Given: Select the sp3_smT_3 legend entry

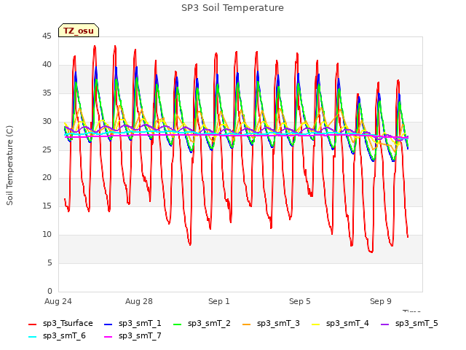Looking at the screenshot, I should pyautogui.click(x=271, y=324).
